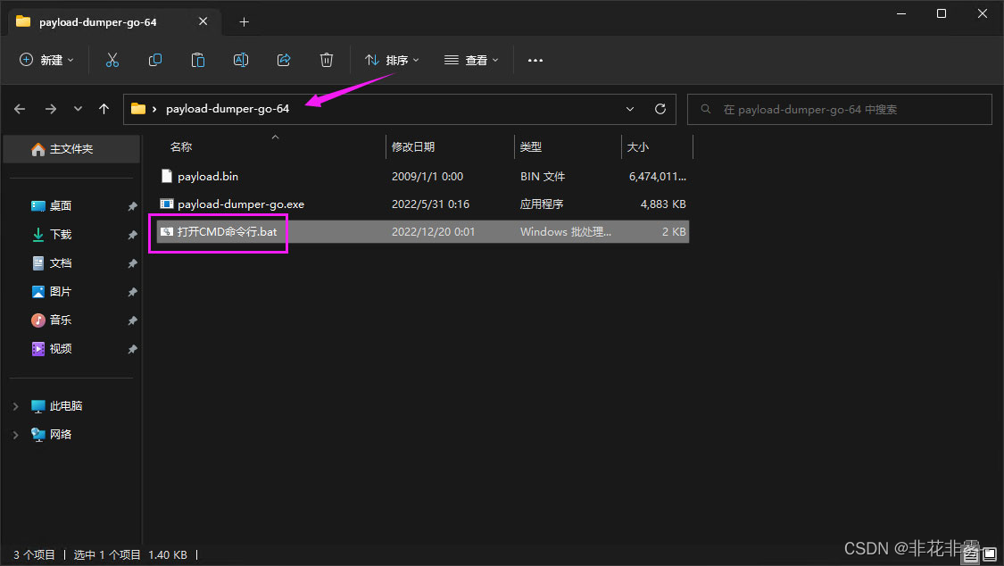Go up one folder level

tap(104, 109)
